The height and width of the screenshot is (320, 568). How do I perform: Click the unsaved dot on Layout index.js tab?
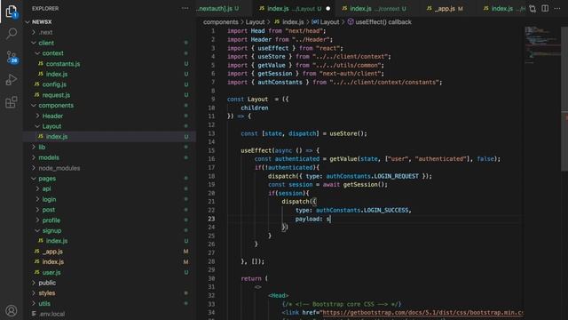pyautogui.click(x=327, y=8)
